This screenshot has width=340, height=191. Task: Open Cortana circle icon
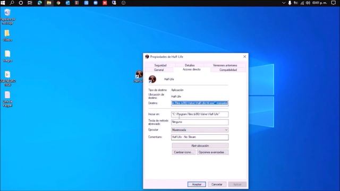pyautogui.click(x=21, y=3)
